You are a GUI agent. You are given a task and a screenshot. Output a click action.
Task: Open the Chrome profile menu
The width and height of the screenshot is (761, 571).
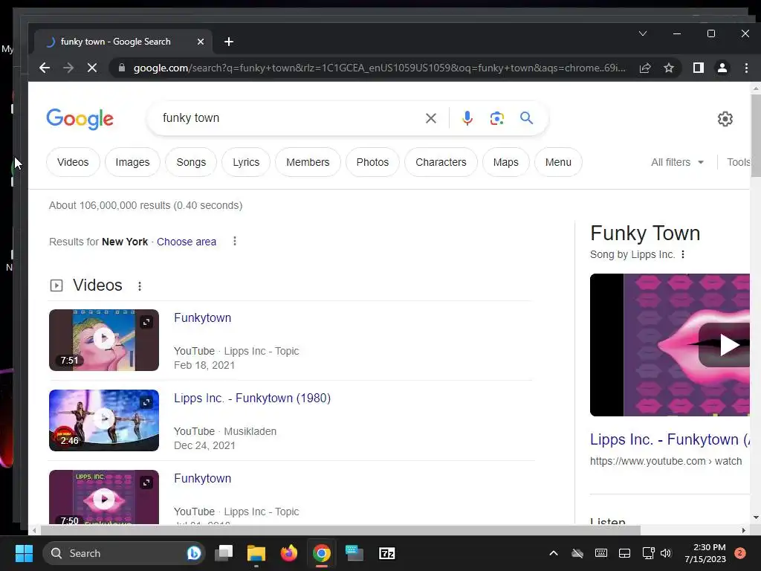point(722,68)
